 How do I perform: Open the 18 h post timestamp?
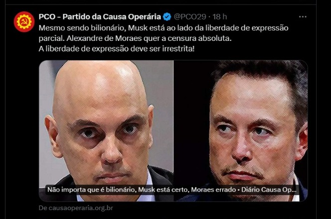(220, 16)
